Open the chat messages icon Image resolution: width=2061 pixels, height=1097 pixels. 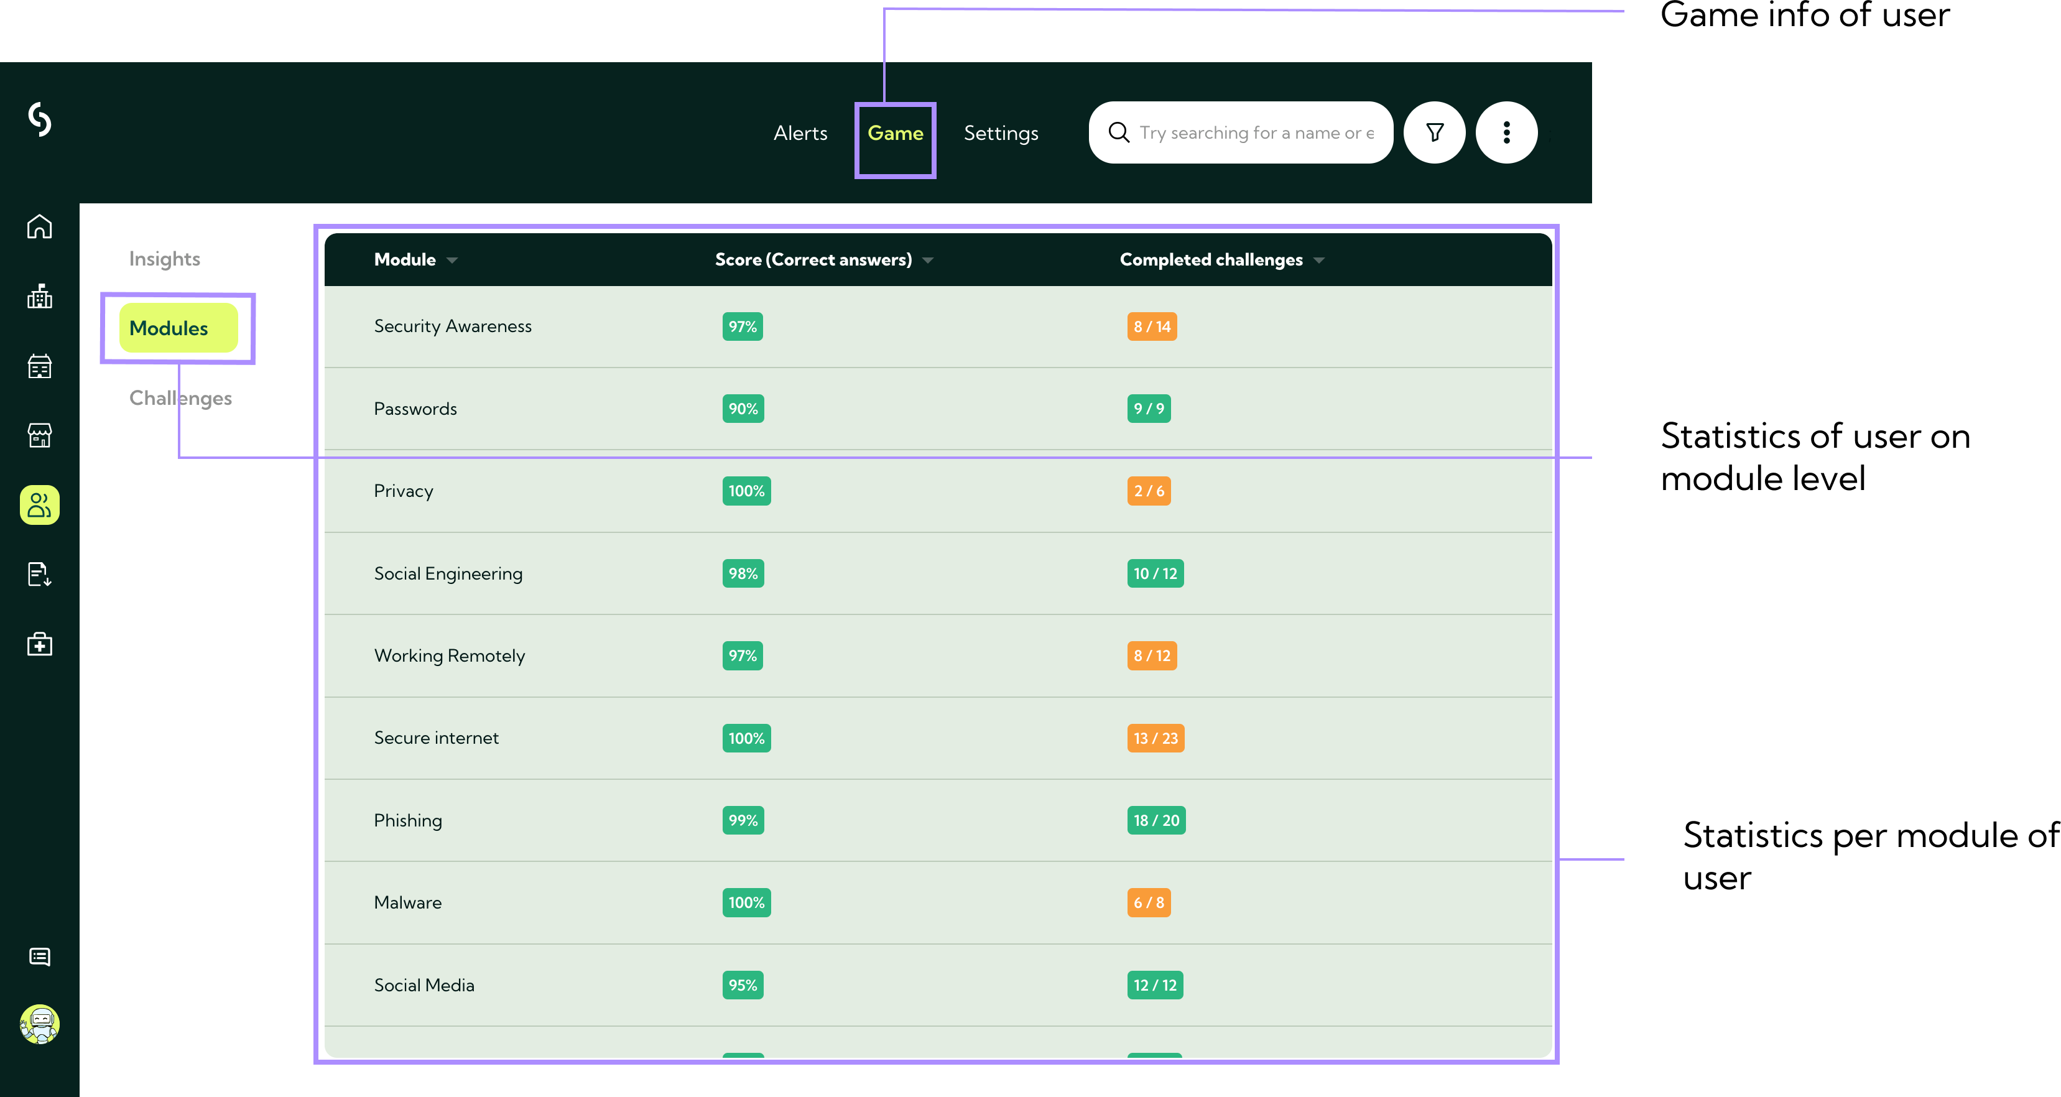(x=39, y=957)
